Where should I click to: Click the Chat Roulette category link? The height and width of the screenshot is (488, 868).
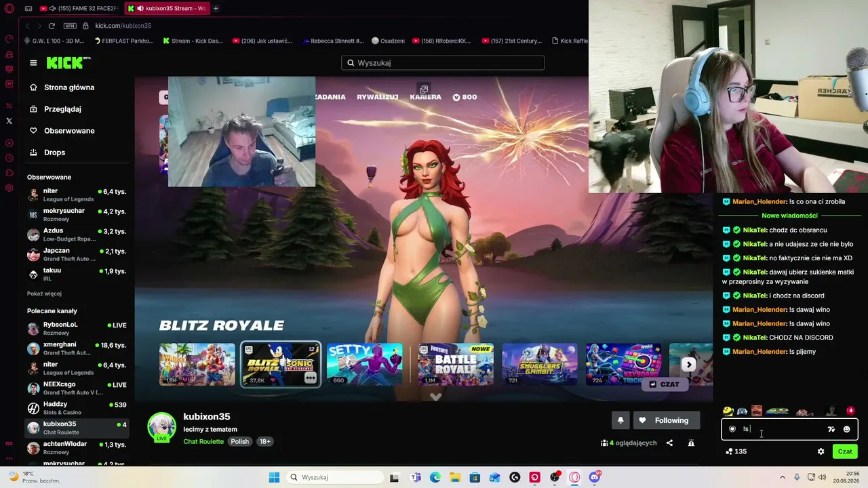click(x=203, y=441)
